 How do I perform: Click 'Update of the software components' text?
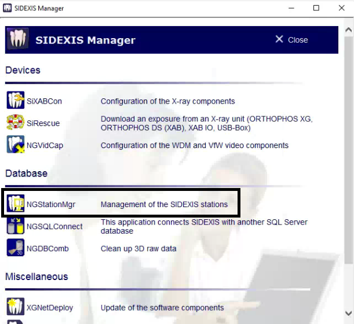point(162,308)
